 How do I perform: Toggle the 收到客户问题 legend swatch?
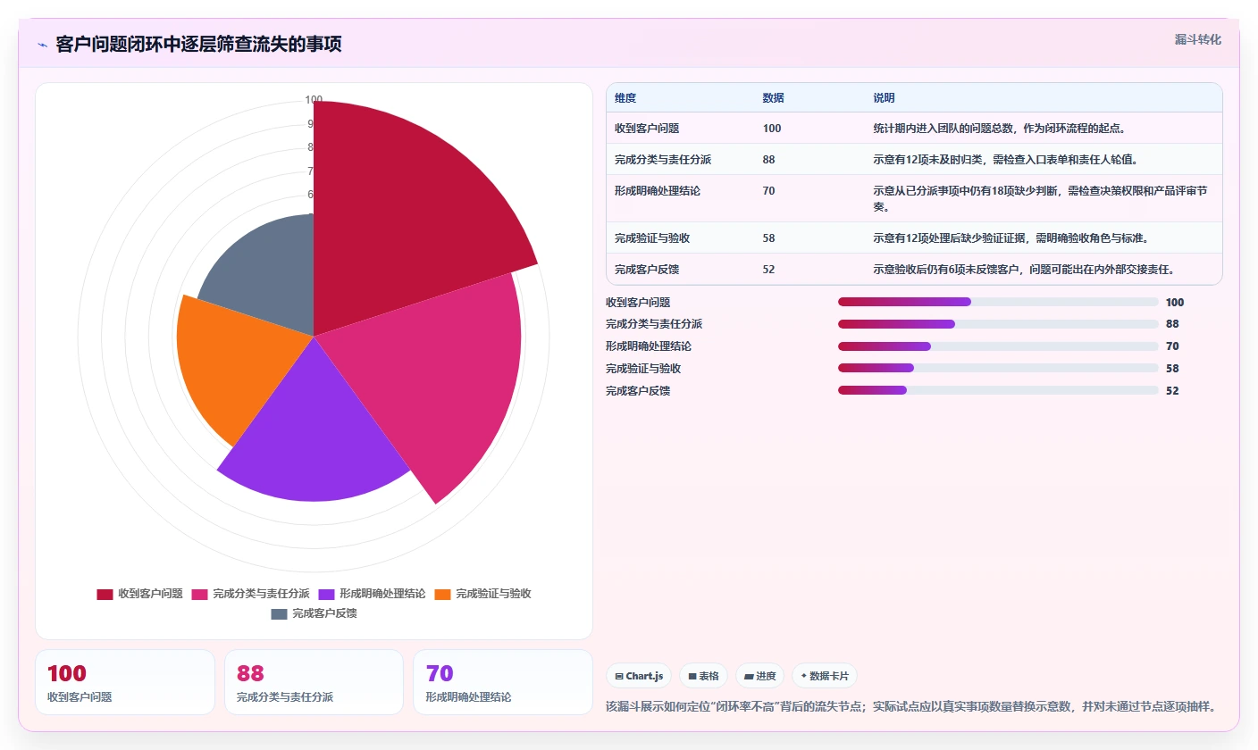click(x=105, y=594)
